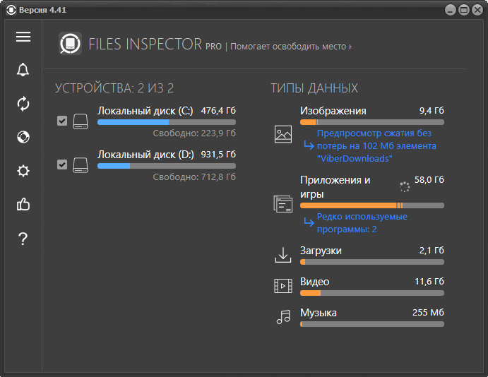Click the Музыка note icon
This screenshot has height=377, width=488.
[x=283, y=317]
